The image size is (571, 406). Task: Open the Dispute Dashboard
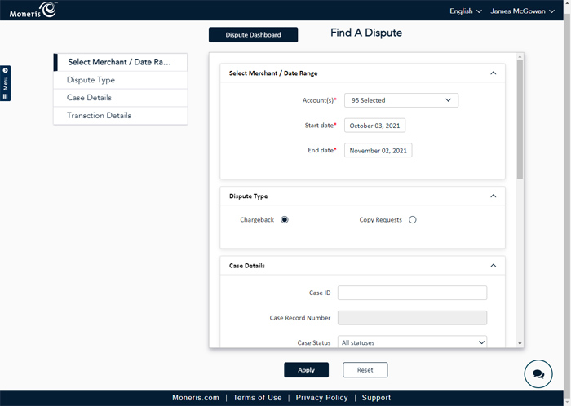pos(253,35)
